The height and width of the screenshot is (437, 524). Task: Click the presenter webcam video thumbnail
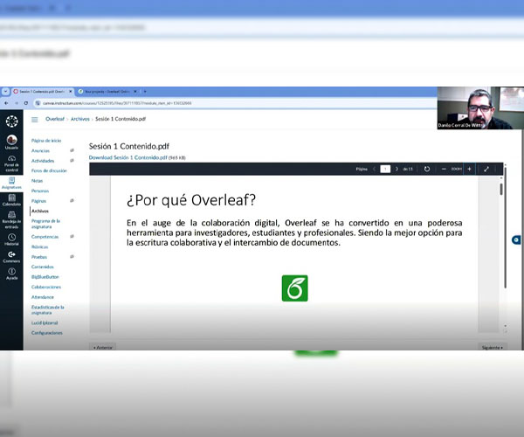(x=480, y=108)
